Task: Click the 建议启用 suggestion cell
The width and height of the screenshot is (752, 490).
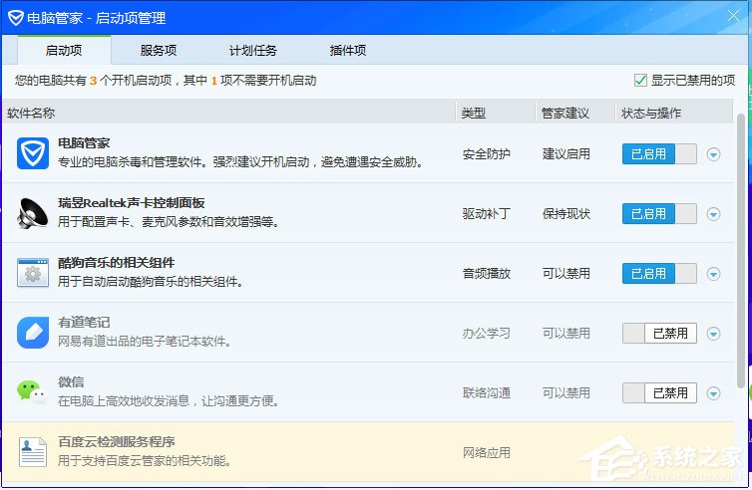Action: [x=565, y=154]
